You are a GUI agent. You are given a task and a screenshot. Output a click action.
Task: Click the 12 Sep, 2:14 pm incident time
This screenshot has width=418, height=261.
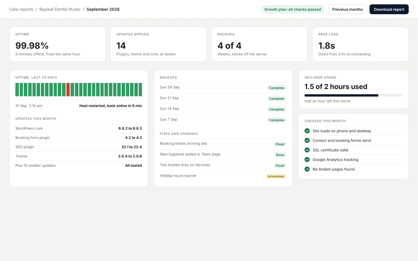[x=29, y=106]
